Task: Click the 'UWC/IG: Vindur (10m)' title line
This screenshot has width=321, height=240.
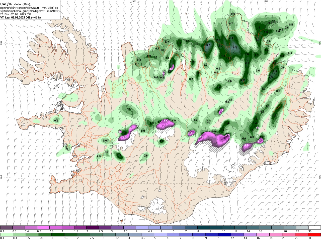Action: pos(15,4)
